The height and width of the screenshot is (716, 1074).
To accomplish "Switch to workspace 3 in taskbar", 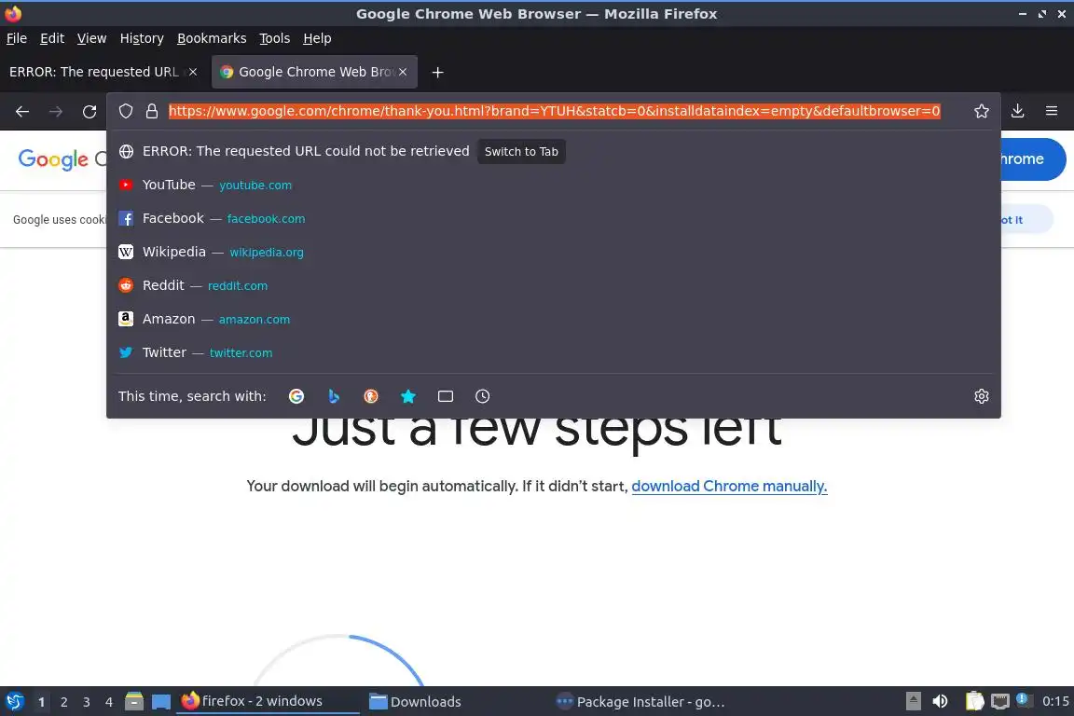I will (x=87, y=702).
